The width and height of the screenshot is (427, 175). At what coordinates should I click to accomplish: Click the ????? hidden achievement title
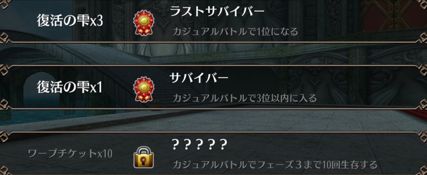(199, 145)
